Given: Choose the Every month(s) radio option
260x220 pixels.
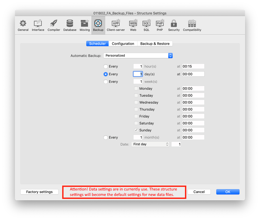Looking at the screenshot, I should [106, 137].
